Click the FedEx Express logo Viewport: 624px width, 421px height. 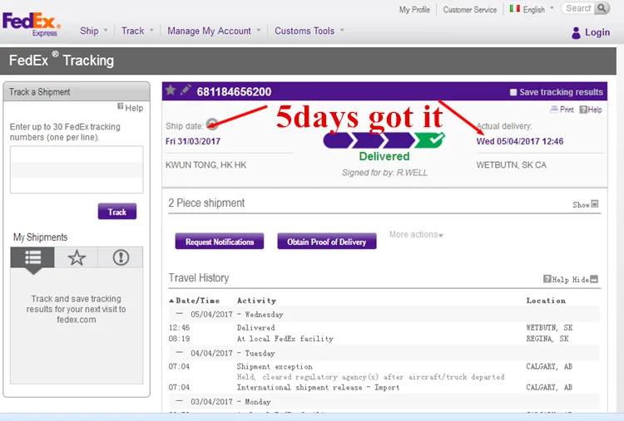pyautogui.click(x=31, y=23)
